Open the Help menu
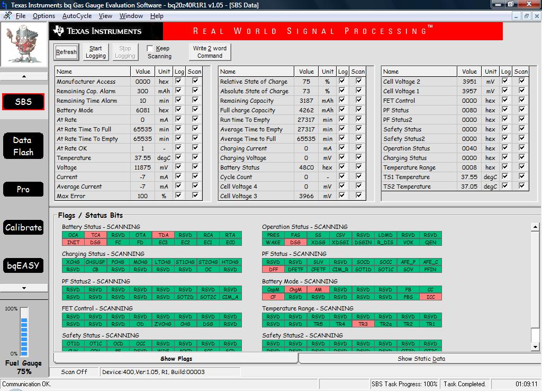This screenshot has width=542, height=391. [x=157, y=16]
